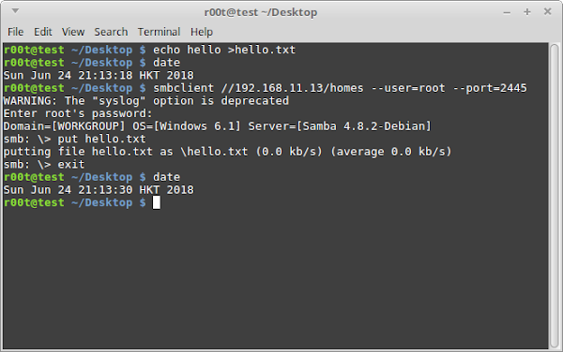Open the Terminal menu

[159, 32]
